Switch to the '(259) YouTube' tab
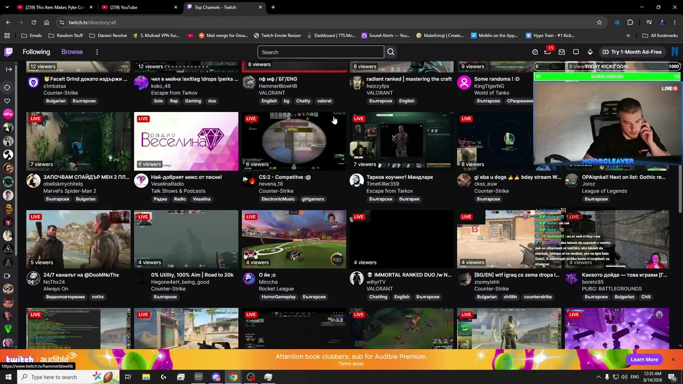The image size is (683, 384). click(140, 7)
